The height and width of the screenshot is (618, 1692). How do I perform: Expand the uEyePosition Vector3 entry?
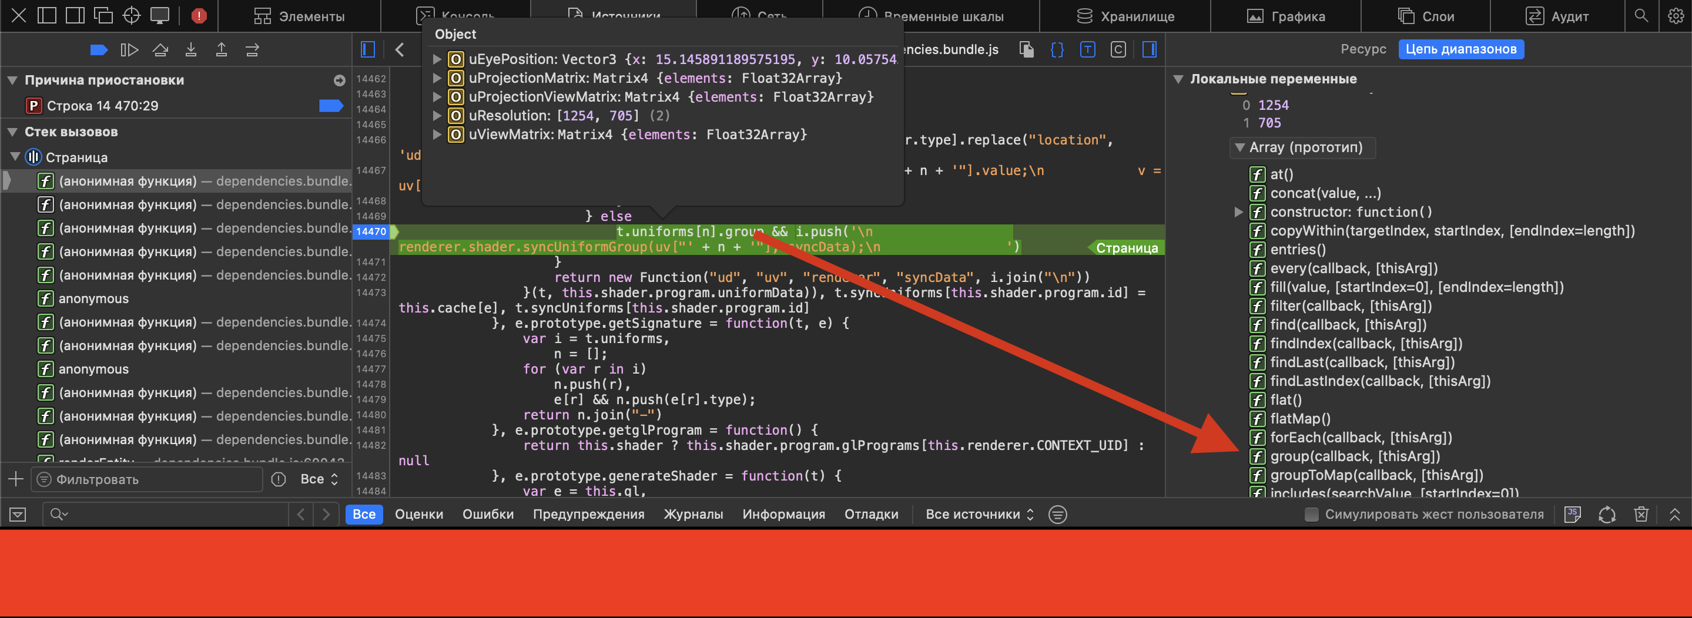click(x=437, y=59)
